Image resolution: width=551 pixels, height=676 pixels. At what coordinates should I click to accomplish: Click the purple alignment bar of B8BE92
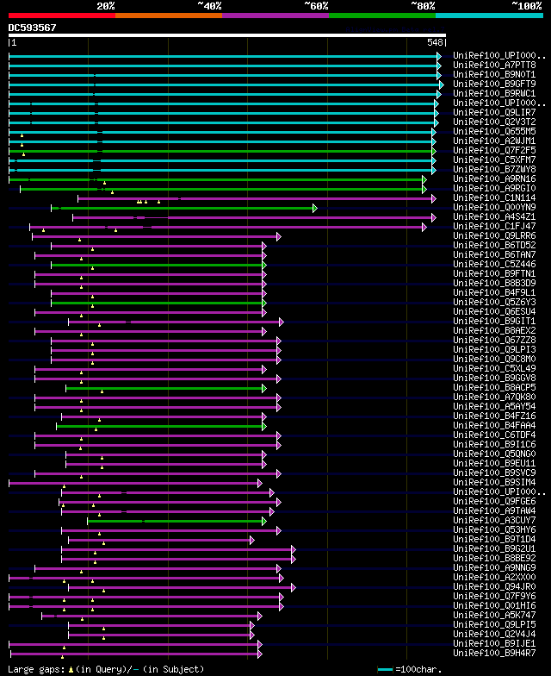(x=176, y=559)
